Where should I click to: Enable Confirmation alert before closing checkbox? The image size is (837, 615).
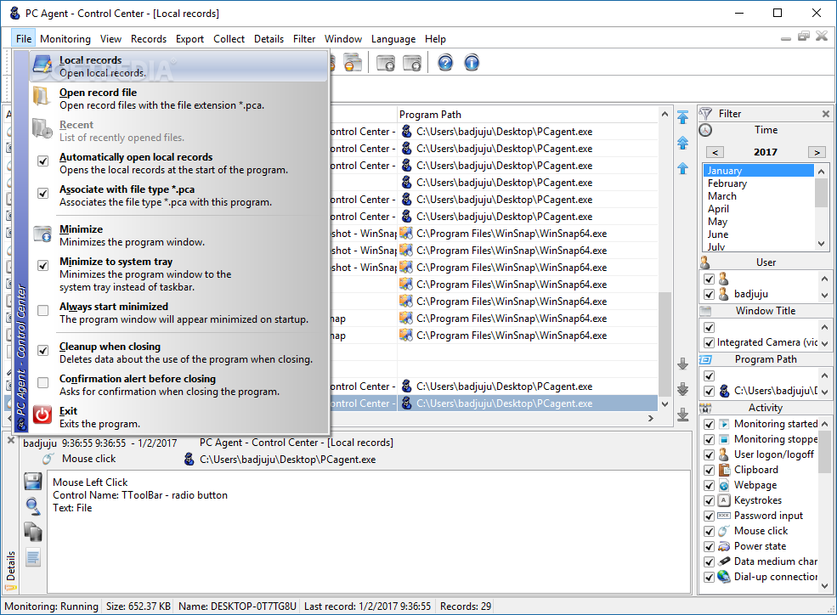click(x=43, y=382)
